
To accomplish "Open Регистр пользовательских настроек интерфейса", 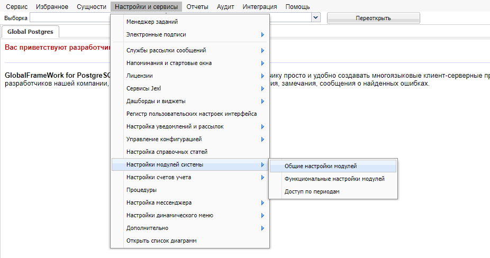I will pyautogui.click(x=191, y=114).
